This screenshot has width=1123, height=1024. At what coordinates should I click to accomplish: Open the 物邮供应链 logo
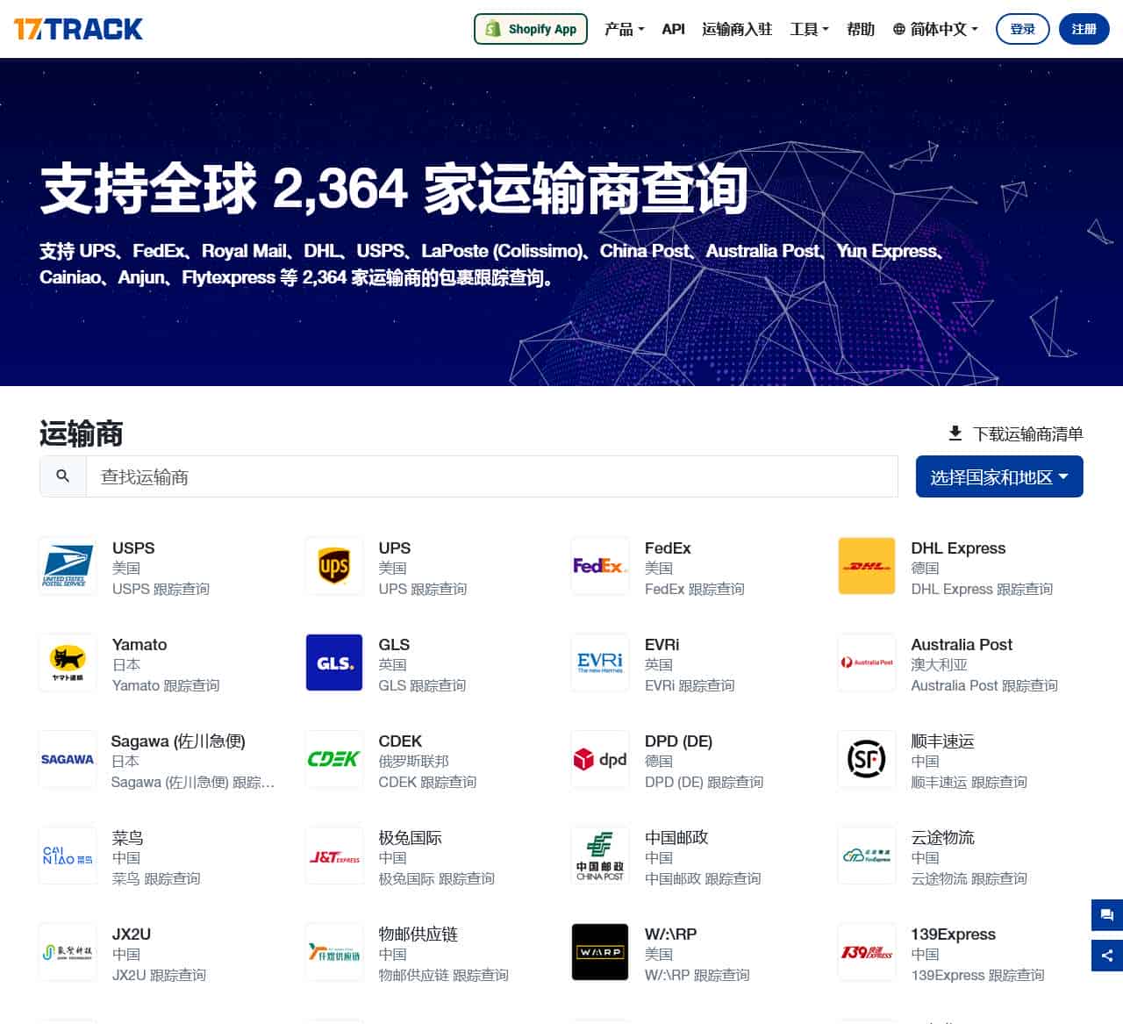pyautogui.click(x=334, y=952)
